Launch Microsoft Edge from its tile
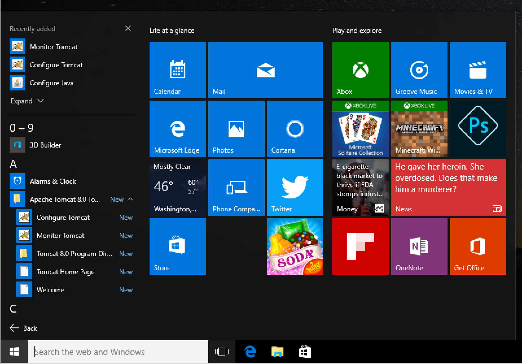 178,129
